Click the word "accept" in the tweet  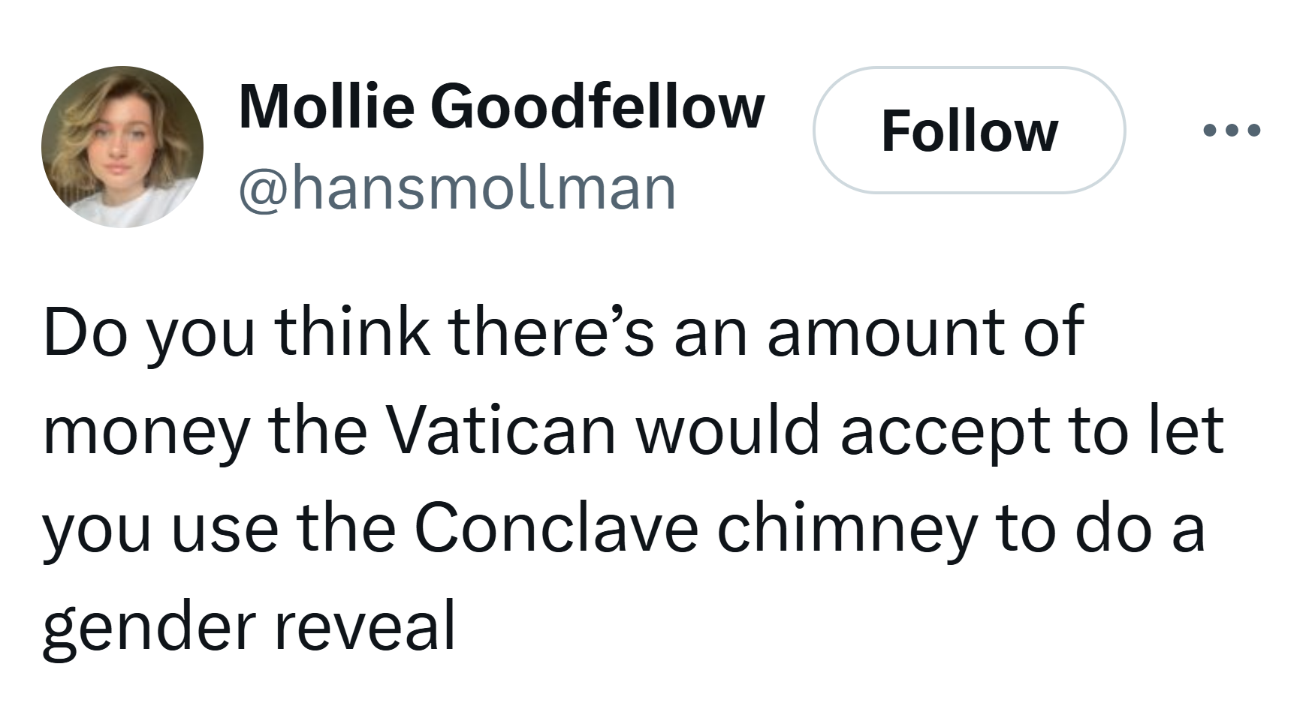tap(944, 434)
